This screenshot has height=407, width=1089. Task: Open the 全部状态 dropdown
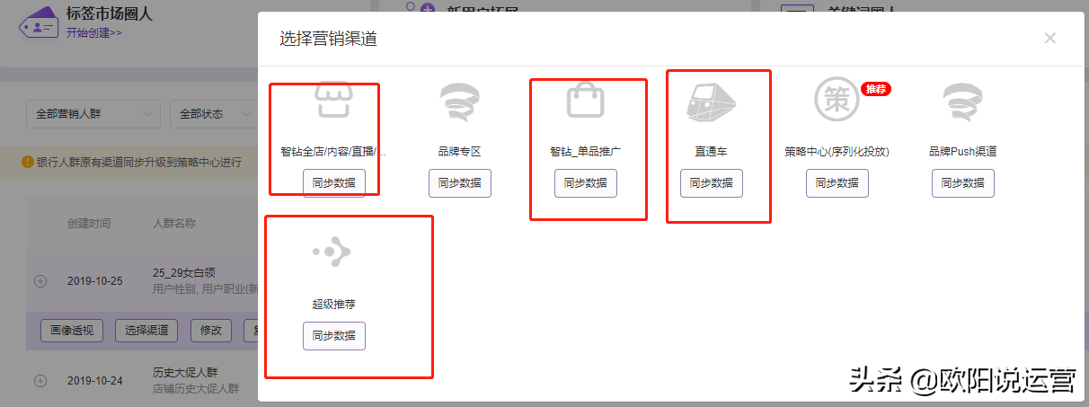pyautogui.click(x=214, y=114)
